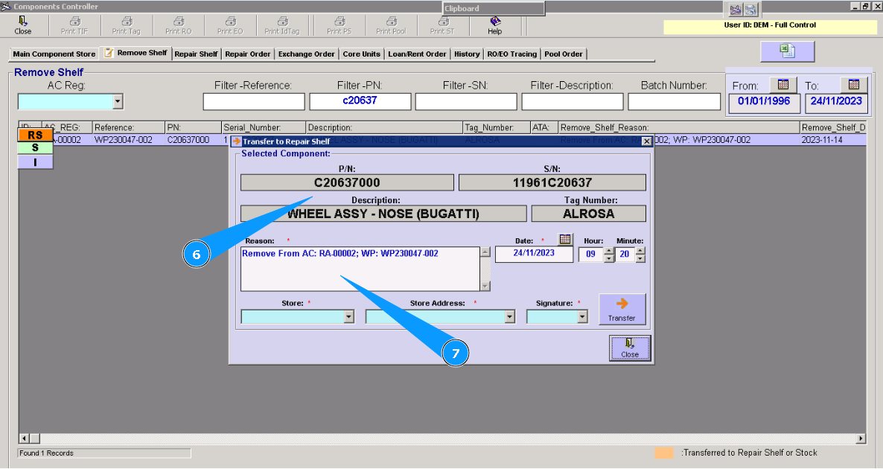883x469 pixels.
Task: Click the Filter-SN input field
Action: pyautogui.click(x=466, y=101)
